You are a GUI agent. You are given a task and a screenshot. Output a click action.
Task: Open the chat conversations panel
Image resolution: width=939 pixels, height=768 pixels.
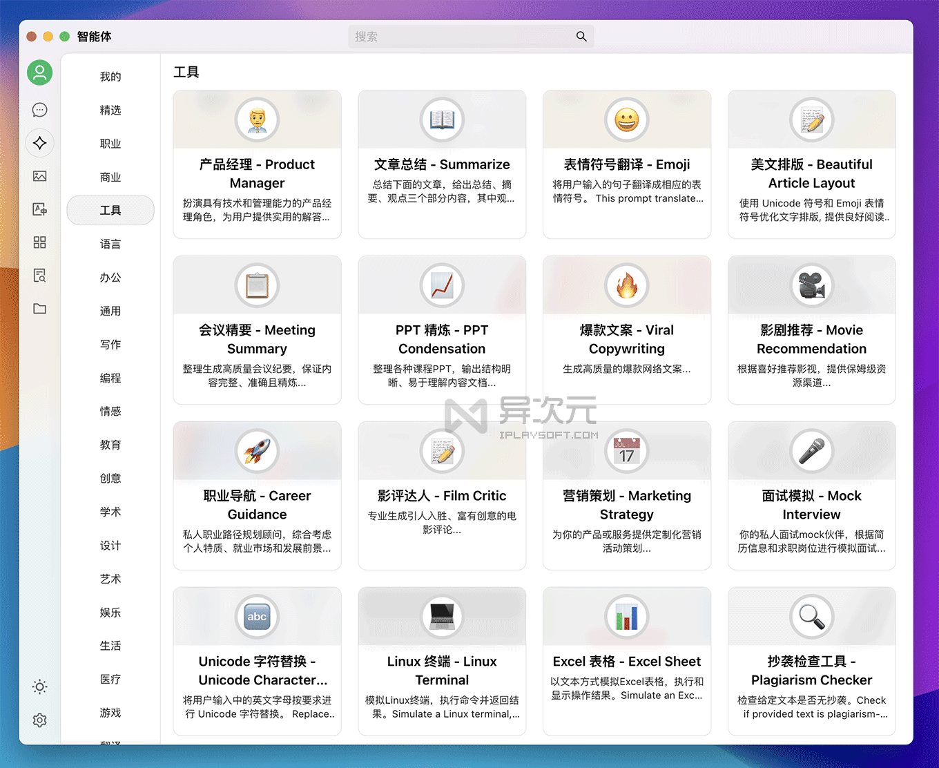point(39,109)
